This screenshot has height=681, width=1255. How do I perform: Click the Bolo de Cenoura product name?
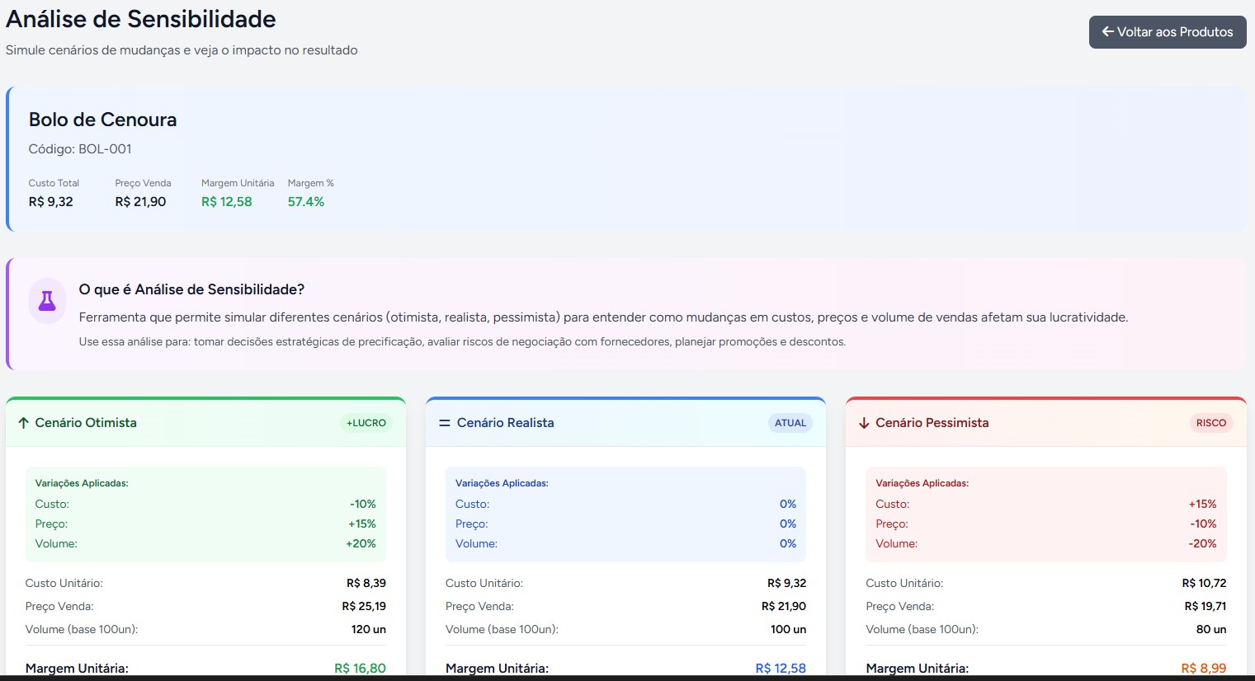click(102, 120)
